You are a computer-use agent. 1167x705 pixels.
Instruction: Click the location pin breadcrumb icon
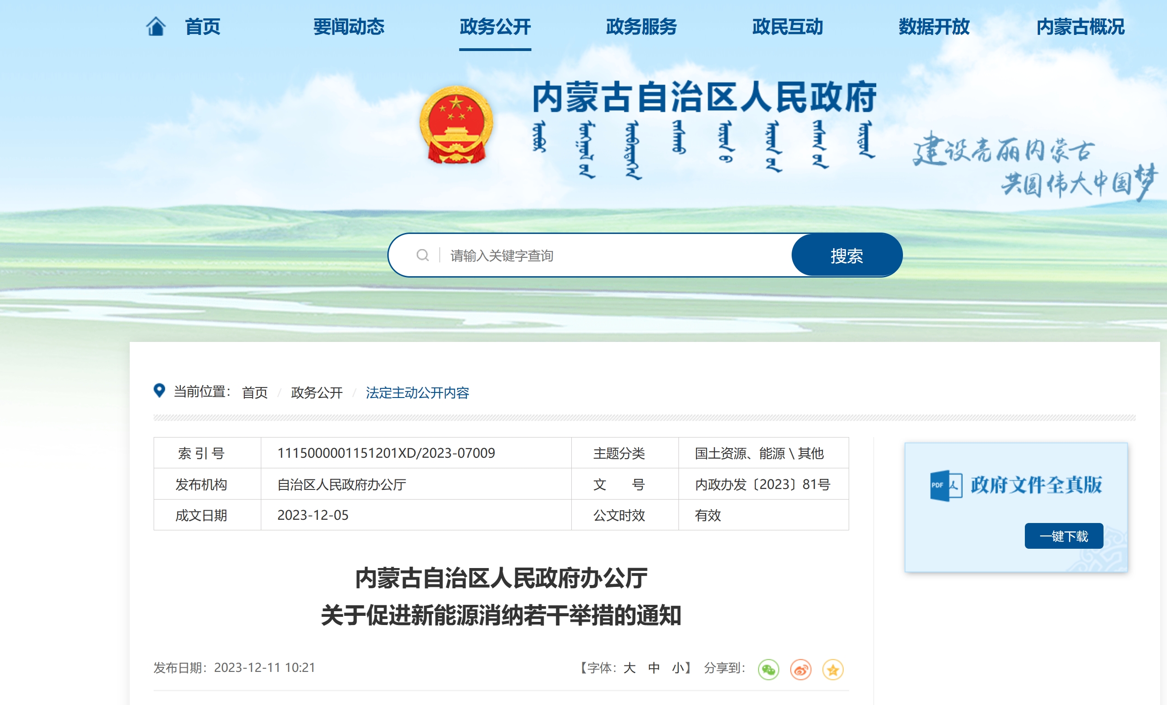(x=159, y=390)
